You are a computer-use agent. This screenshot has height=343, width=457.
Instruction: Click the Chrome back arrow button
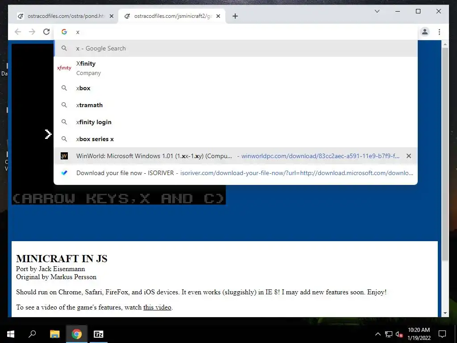[x=18, y=32]
